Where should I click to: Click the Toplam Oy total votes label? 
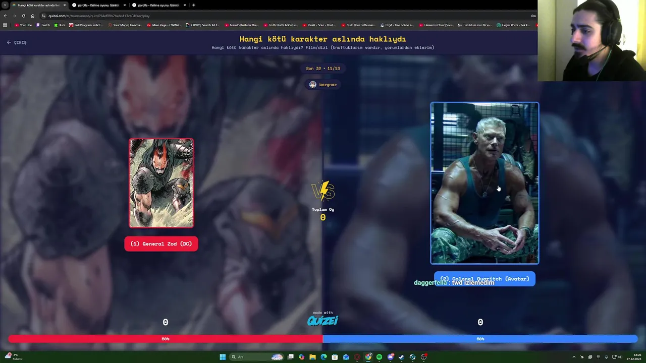[323, 209]
